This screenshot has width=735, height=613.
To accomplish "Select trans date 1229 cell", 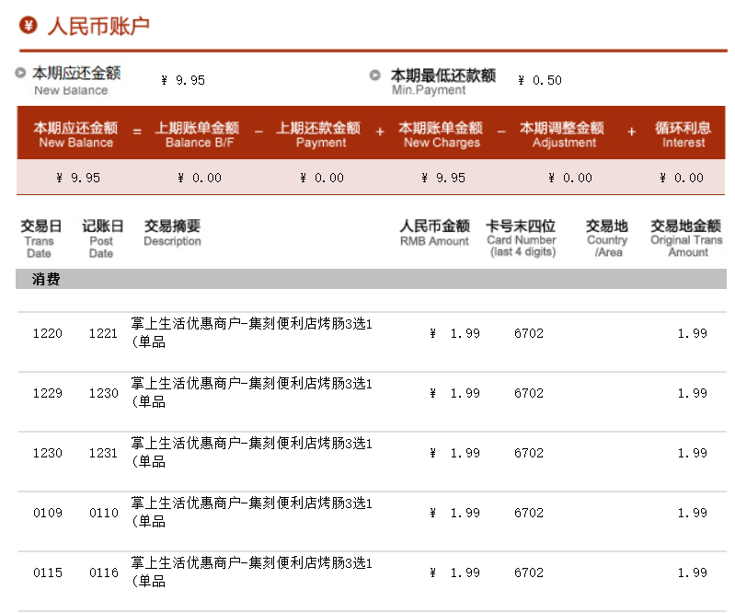I will 48,393.
